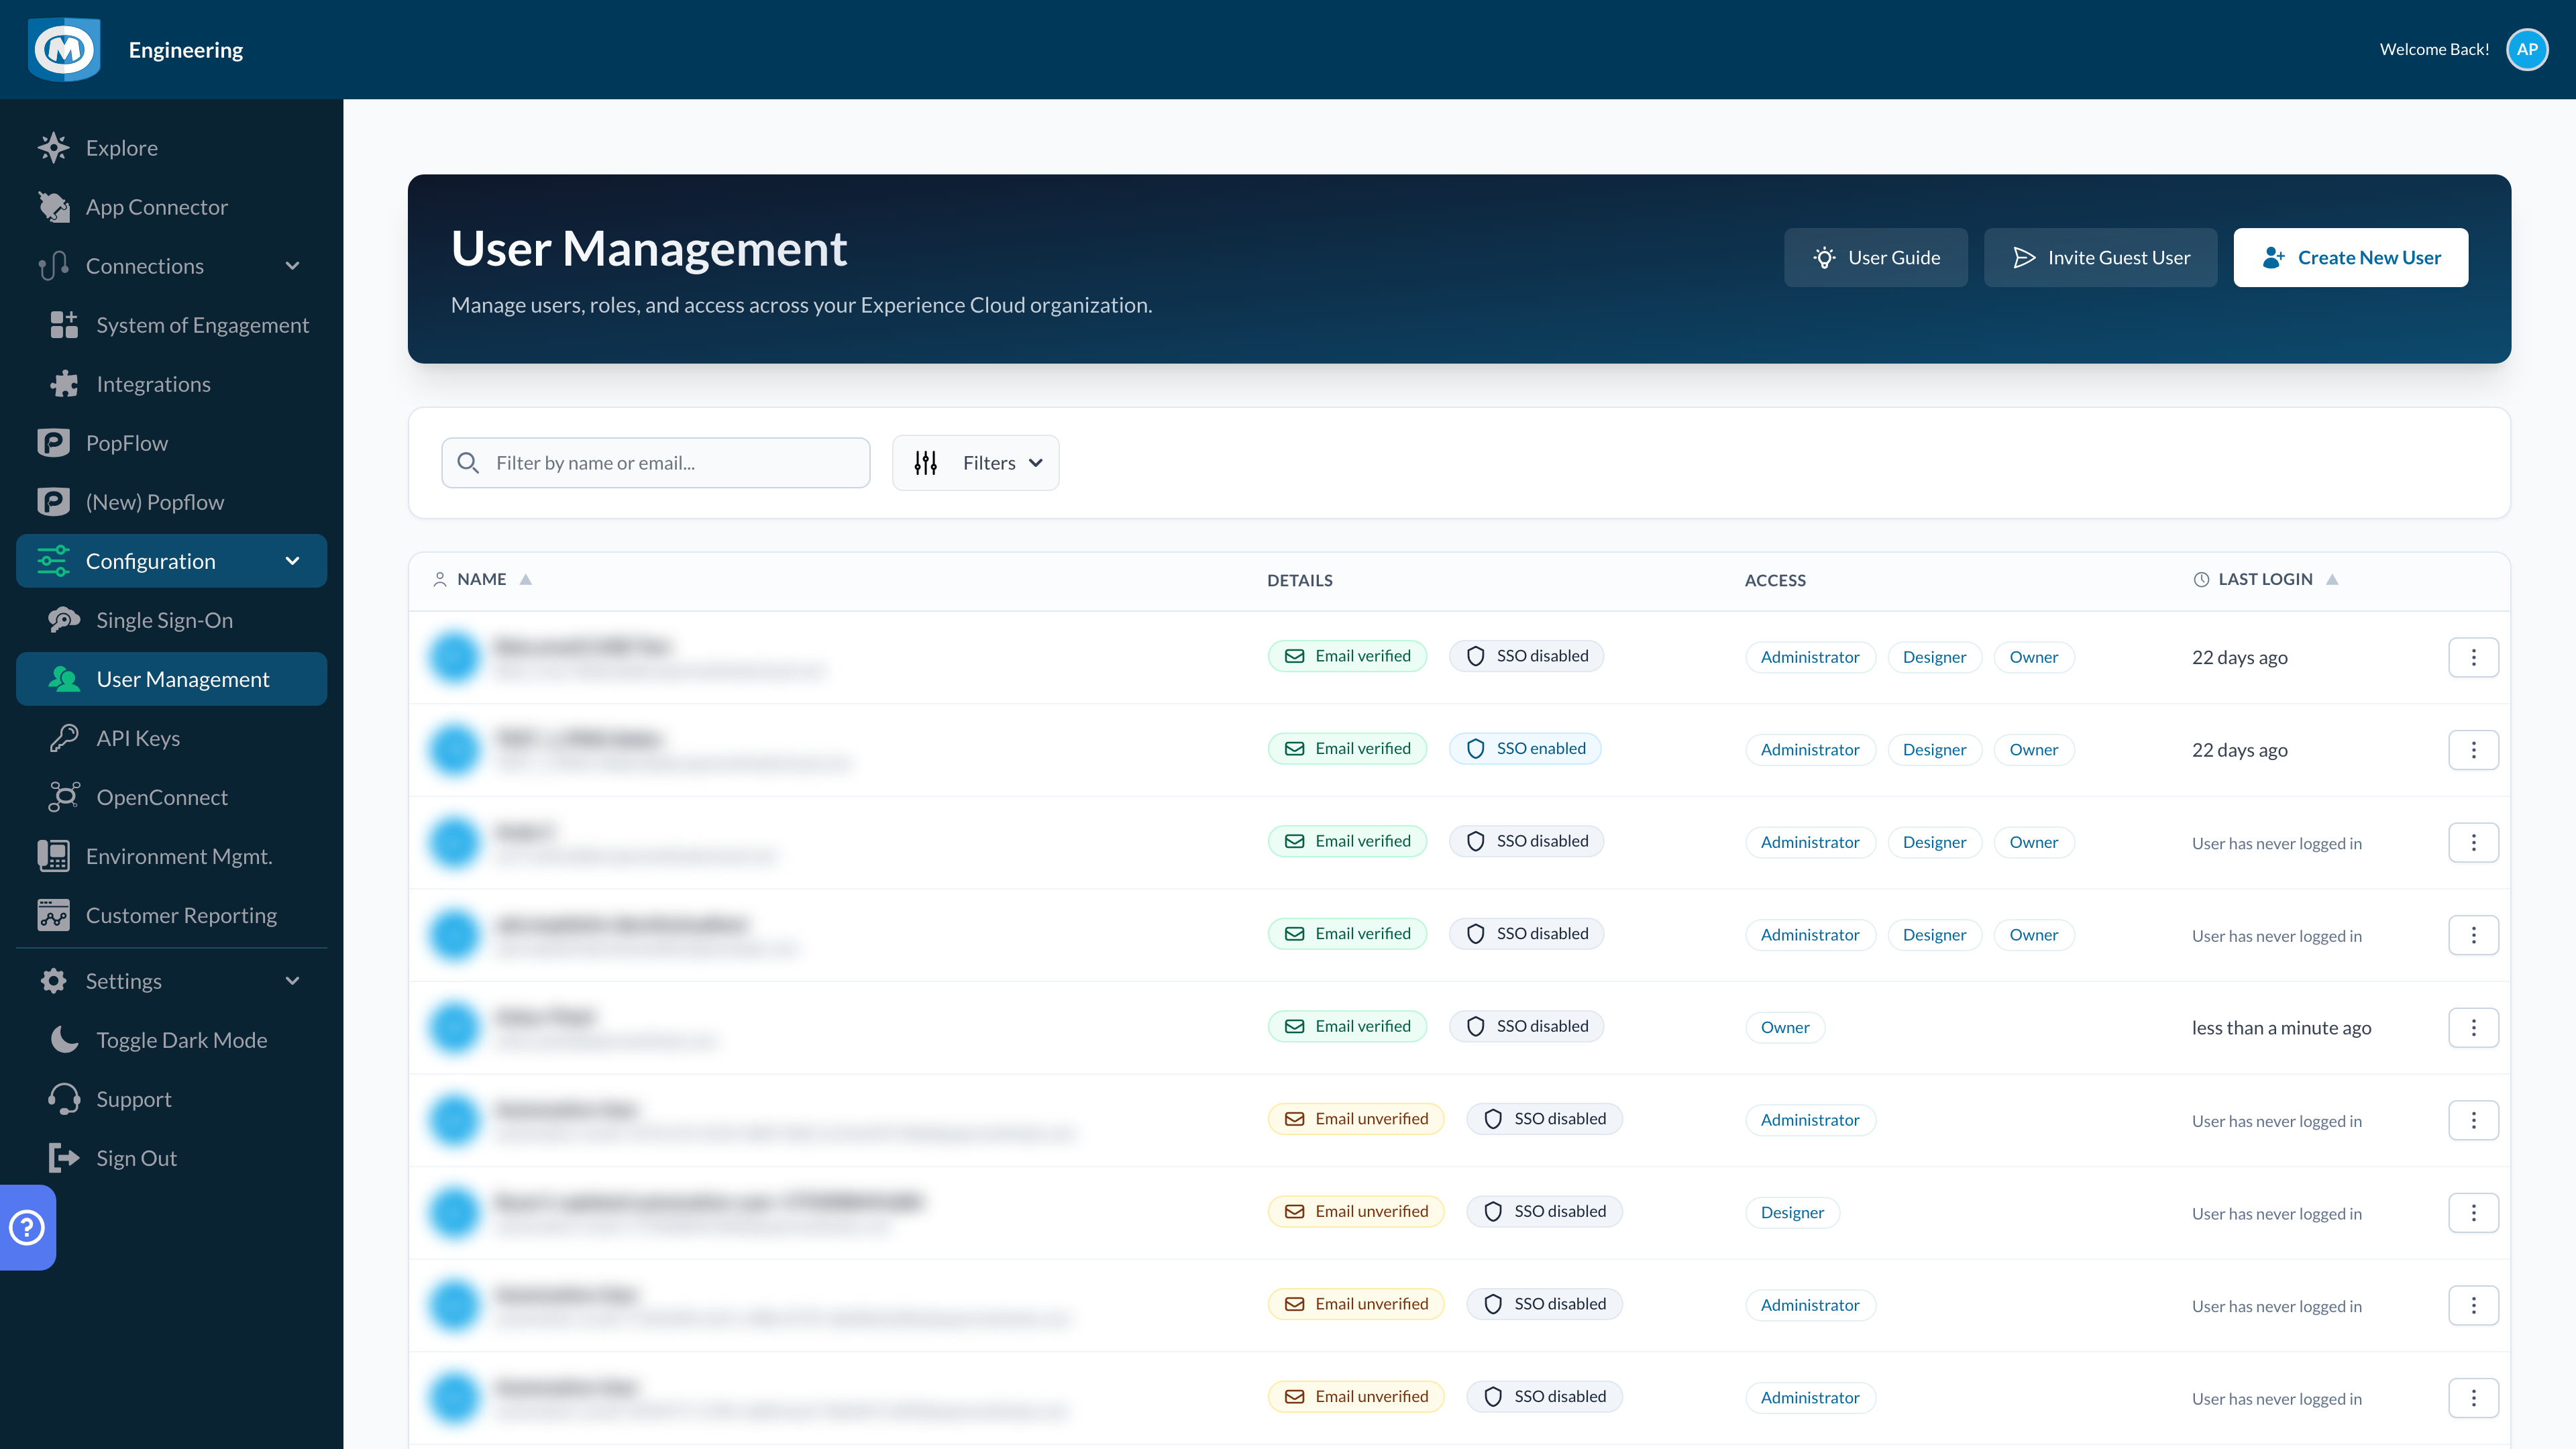Click the Explore compass icon in the sidebar
The width and height of the screenshot is (2576, 1449).
(x=53, y=148)
